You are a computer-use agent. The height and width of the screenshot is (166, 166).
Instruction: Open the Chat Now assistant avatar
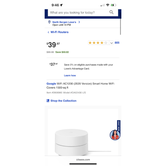coord(115,135)
